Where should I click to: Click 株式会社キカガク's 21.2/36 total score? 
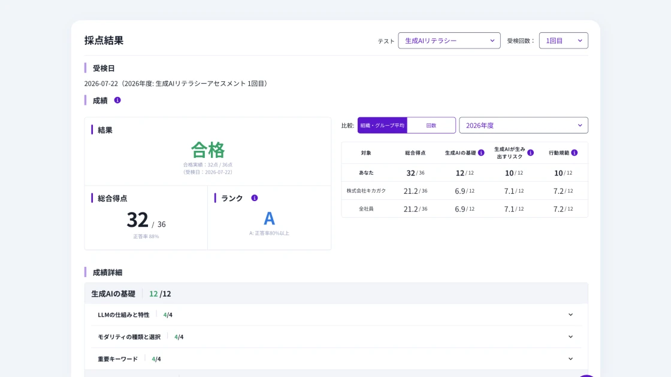415,191
